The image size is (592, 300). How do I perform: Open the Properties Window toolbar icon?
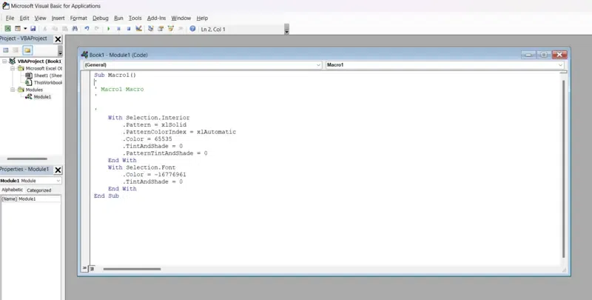[x=161, y=29]
